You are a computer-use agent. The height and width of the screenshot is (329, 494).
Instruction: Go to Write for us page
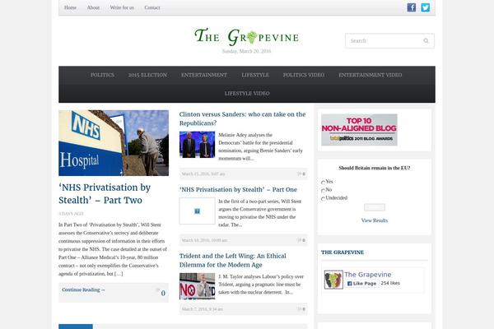pyautogui.click(x=122, y=7)
